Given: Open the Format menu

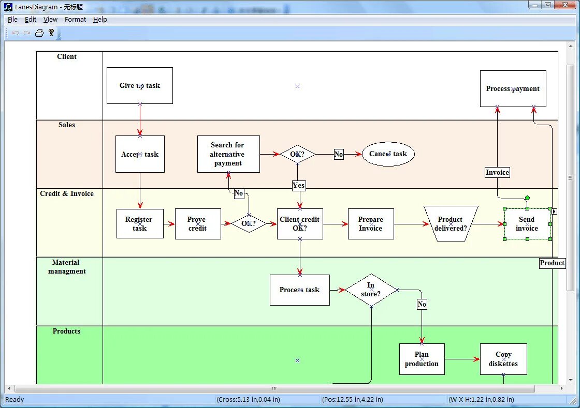Looking at the screenshot, I should [x=75, y=20].
